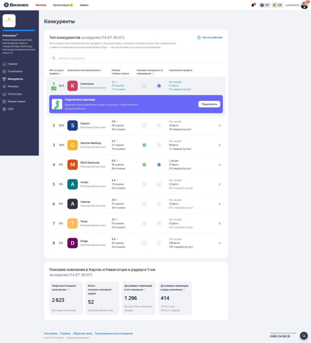The width and height of the screenshot is (311, 343).
Task: Click the profile completion progress bar
Action: click(19, 30)
